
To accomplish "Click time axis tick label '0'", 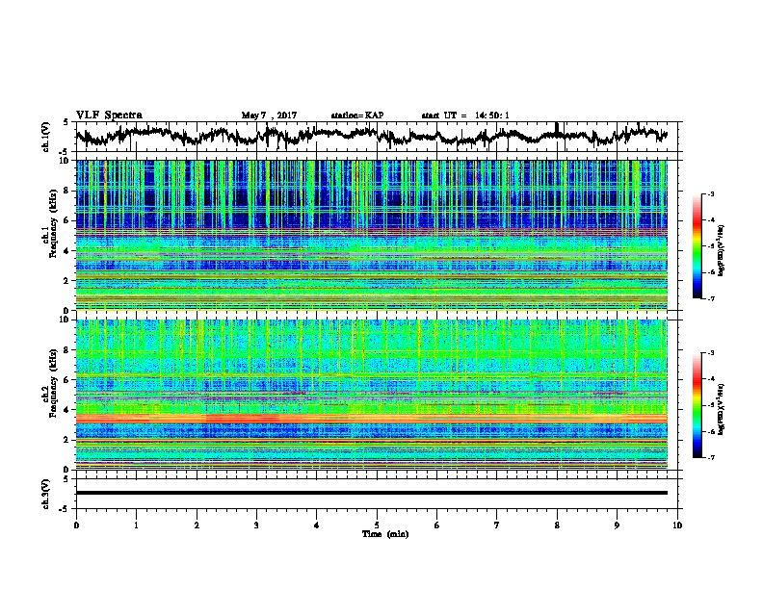I will (x=76, y=525).
